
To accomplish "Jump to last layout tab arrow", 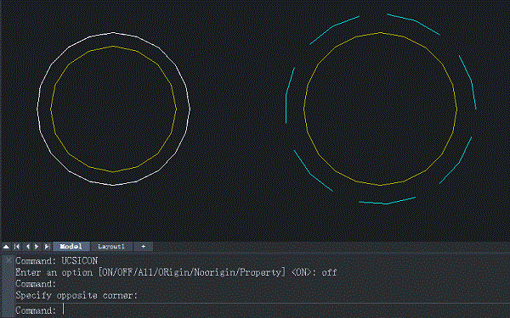I will pos(47,247).
